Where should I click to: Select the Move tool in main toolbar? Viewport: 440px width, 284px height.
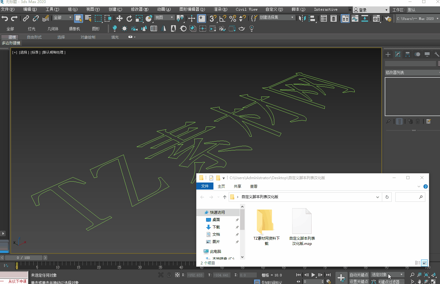[119, 19]
